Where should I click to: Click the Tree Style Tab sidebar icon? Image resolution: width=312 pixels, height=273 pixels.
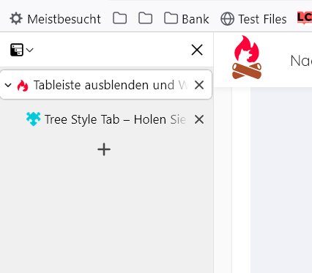[17, 50]
